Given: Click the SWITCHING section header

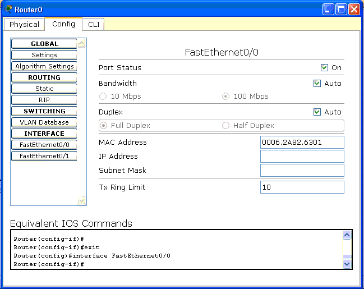Looking at the screenshot, I should pyautogui.click(x=44, y=111).
